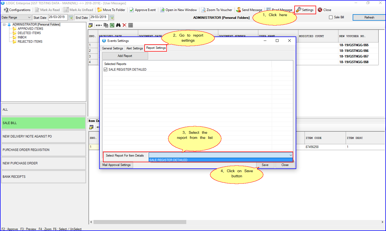386x231 pixels.
Task: Open the Date Range dropdown
Action: pos(29,17)
